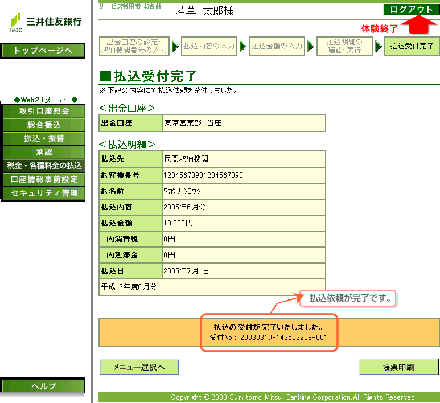Click step 払込金額の入力

[277, 46]
